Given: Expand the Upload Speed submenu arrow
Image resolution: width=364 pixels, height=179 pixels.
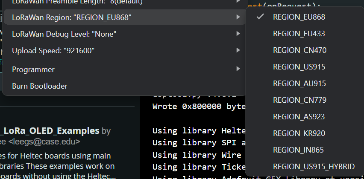Looking at the screenshot, I should (238, 50).
